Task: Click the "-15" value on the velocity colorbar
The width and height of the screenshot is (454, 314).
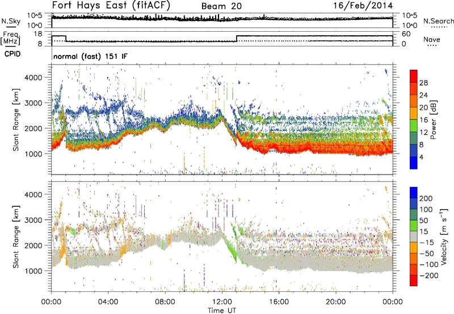Action: coord(427,243)
